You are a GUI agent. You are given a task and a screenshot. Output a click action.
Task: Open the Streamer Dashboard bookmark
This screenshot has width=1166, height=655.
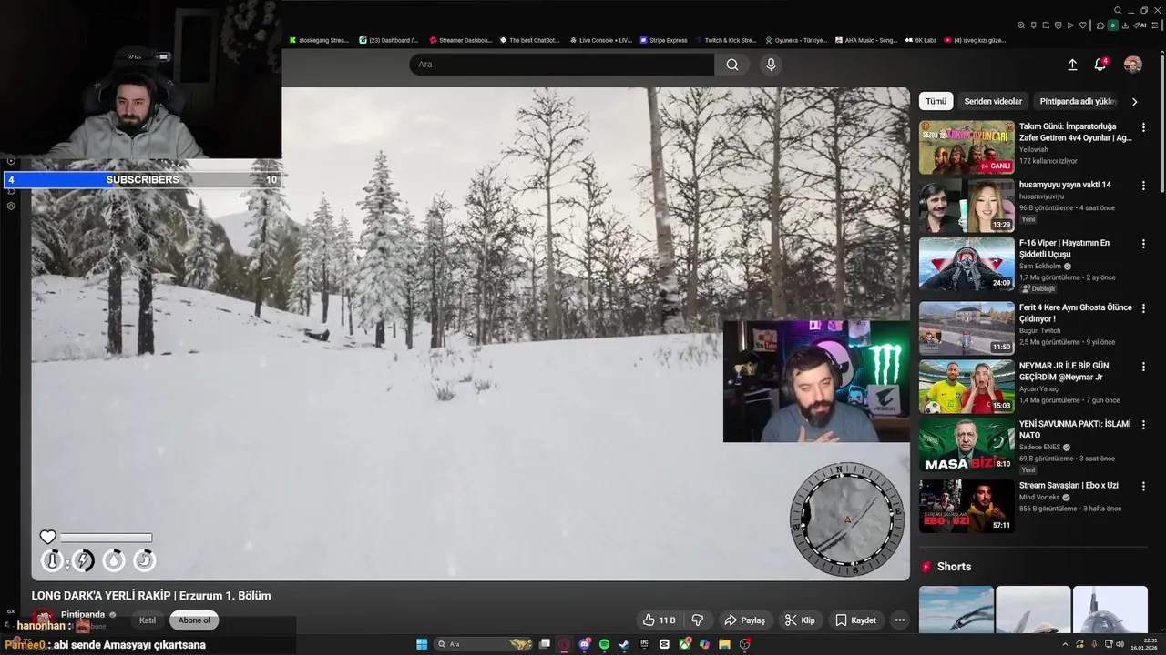click(x=460, y=40)
